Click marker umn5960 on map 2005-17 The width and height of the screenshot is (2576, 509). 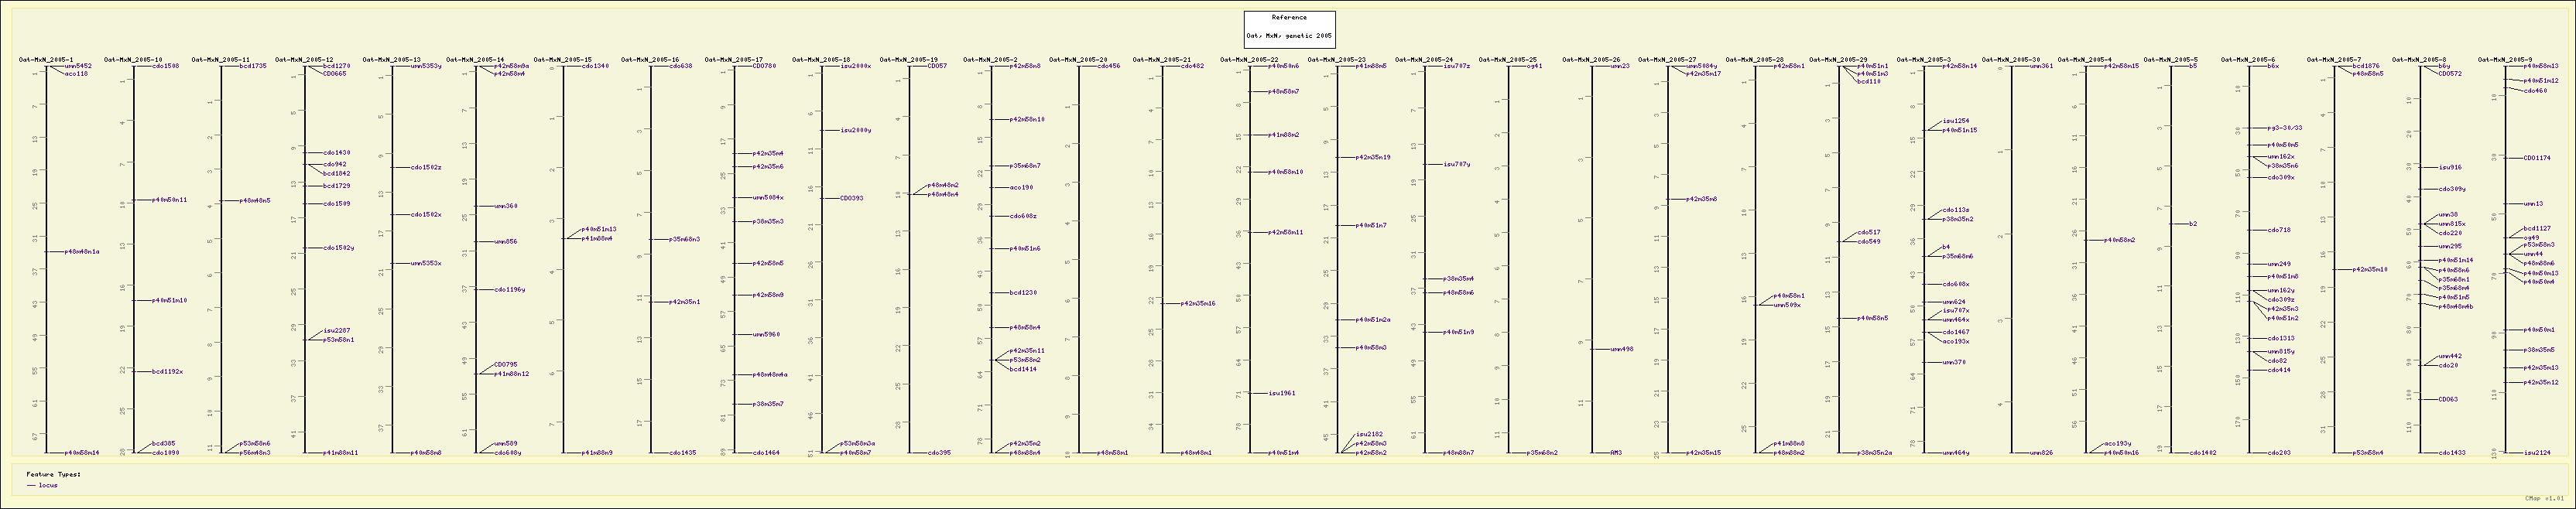click(x=766, y=335)
